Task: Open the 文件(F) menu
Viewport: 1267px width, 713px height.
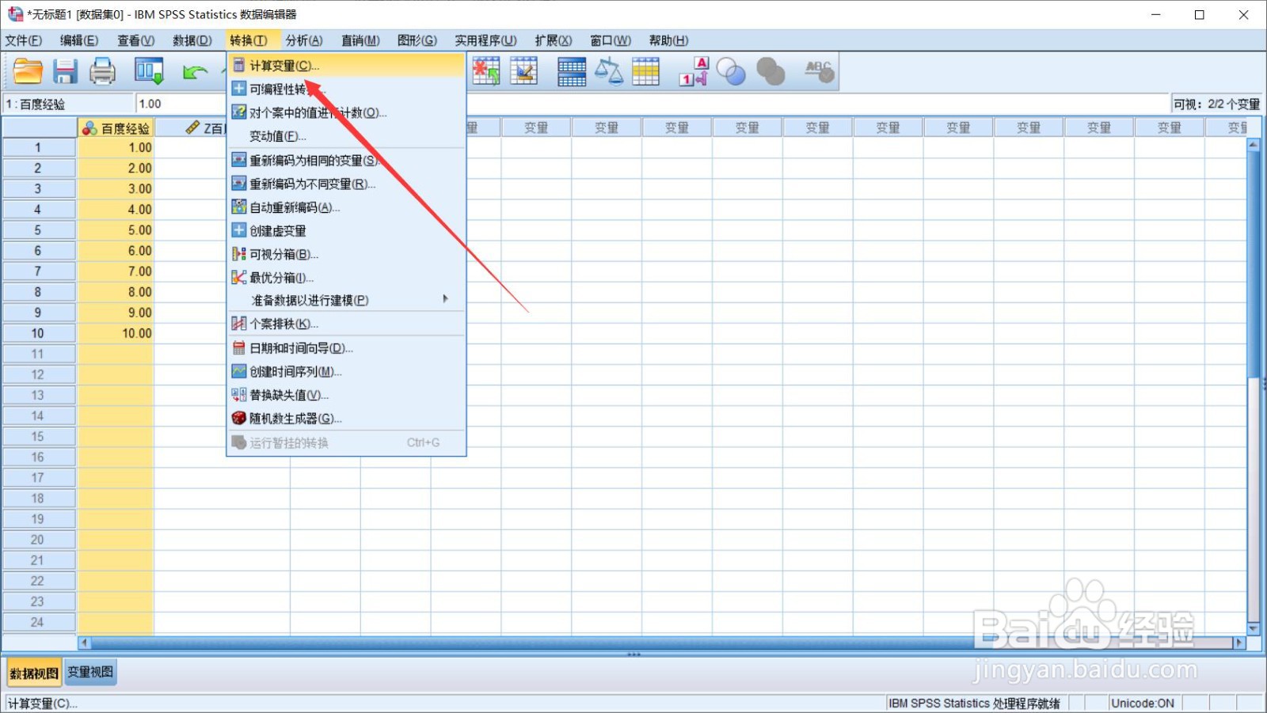Action: [x=23, y=40]
